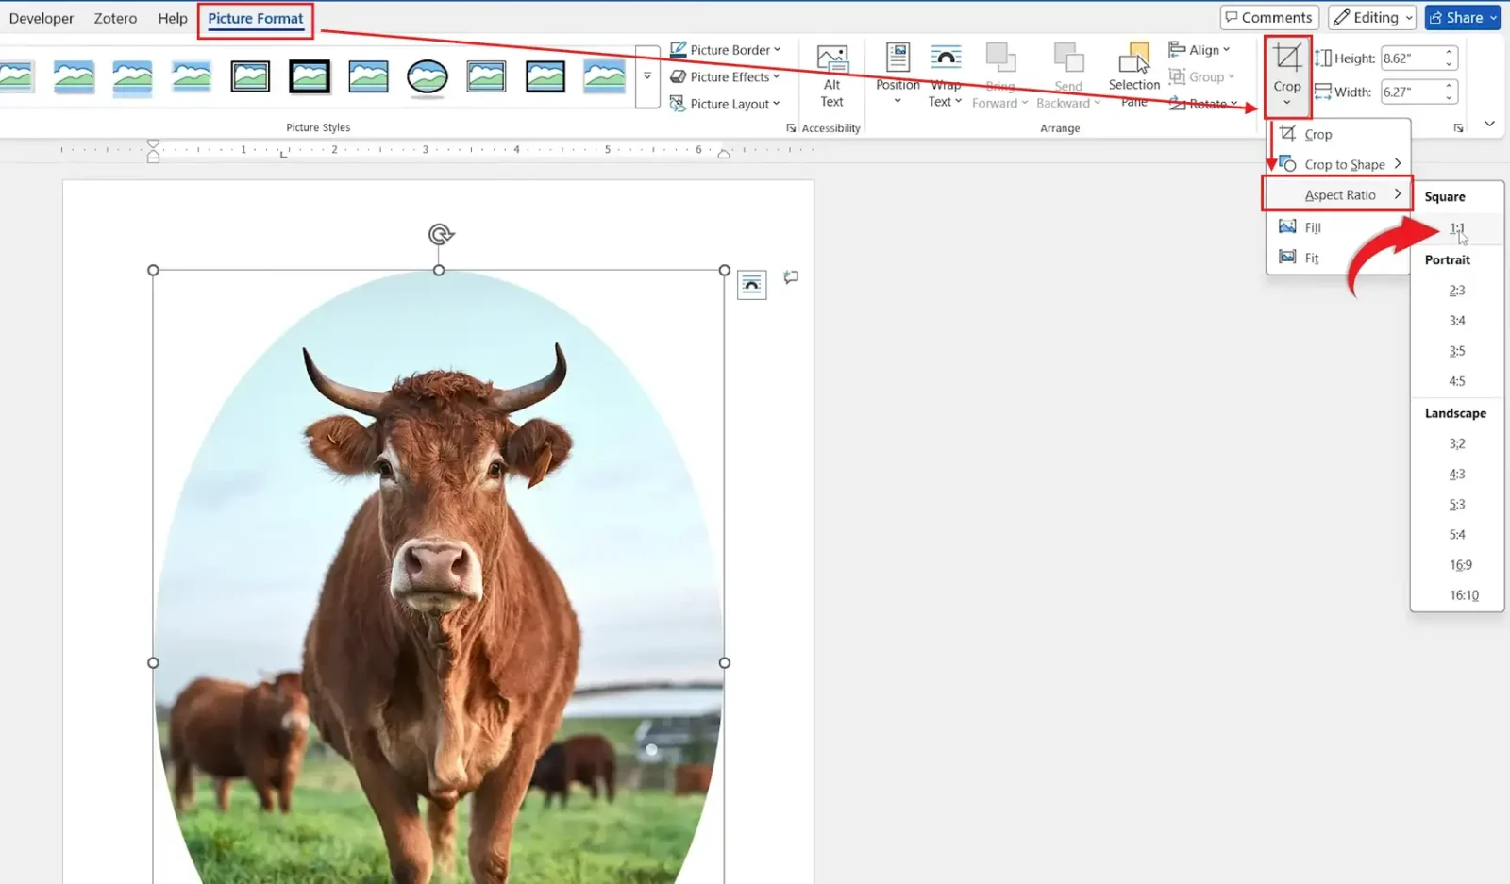
Task: Click the top-center resize handle of picture
Action: 439,270
